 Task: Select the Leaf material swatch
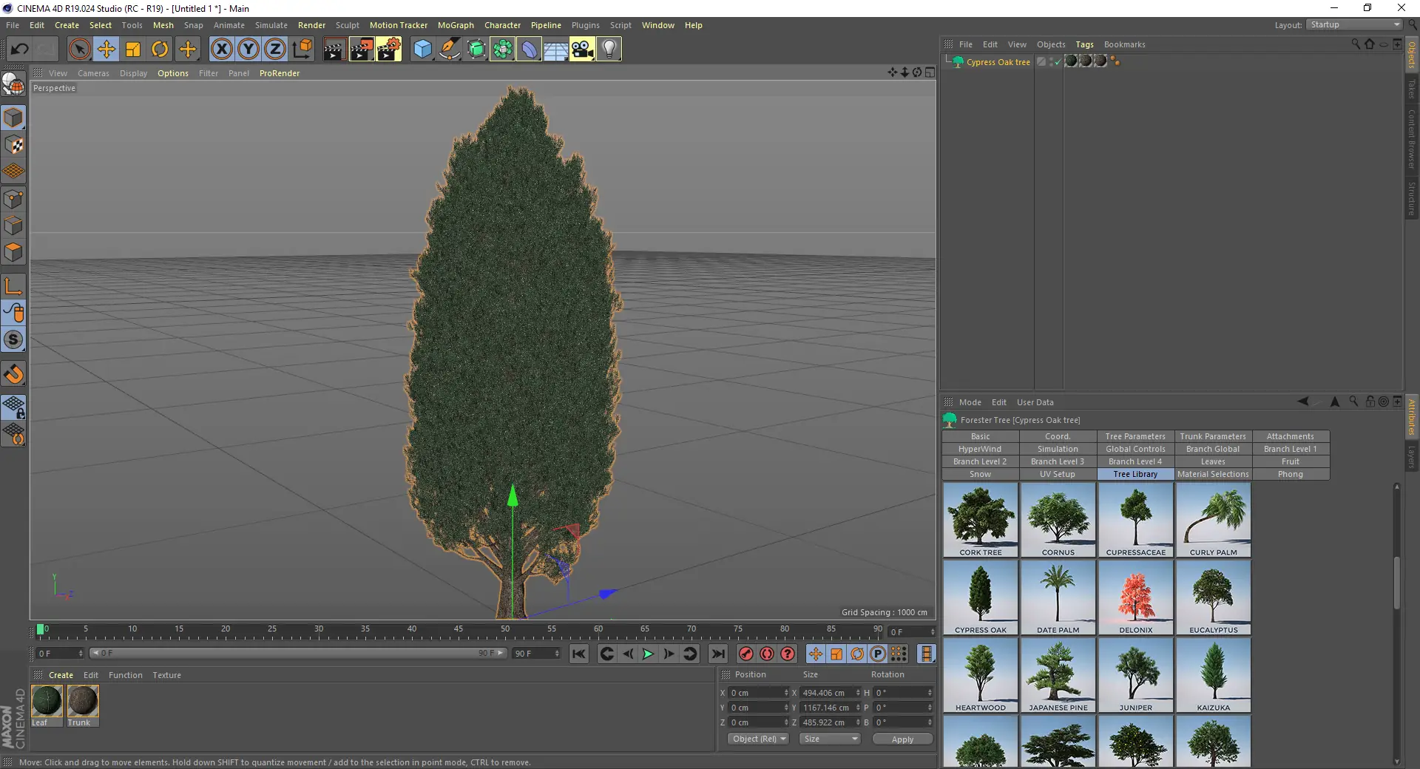click(47, 701)
